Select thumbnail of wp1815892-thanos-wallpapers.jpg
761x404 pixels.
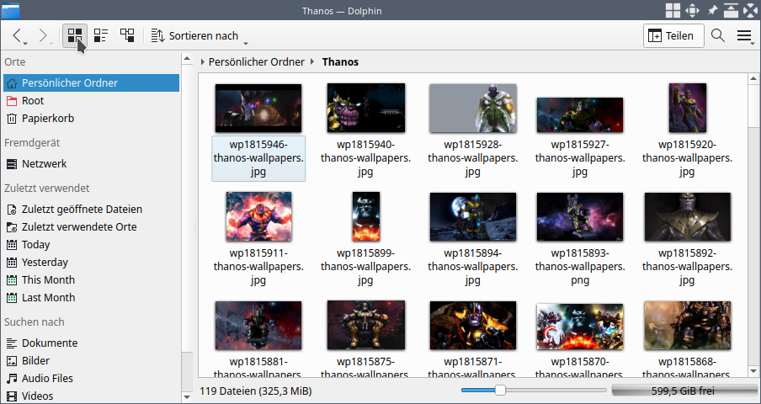click(x=687, y=217)
